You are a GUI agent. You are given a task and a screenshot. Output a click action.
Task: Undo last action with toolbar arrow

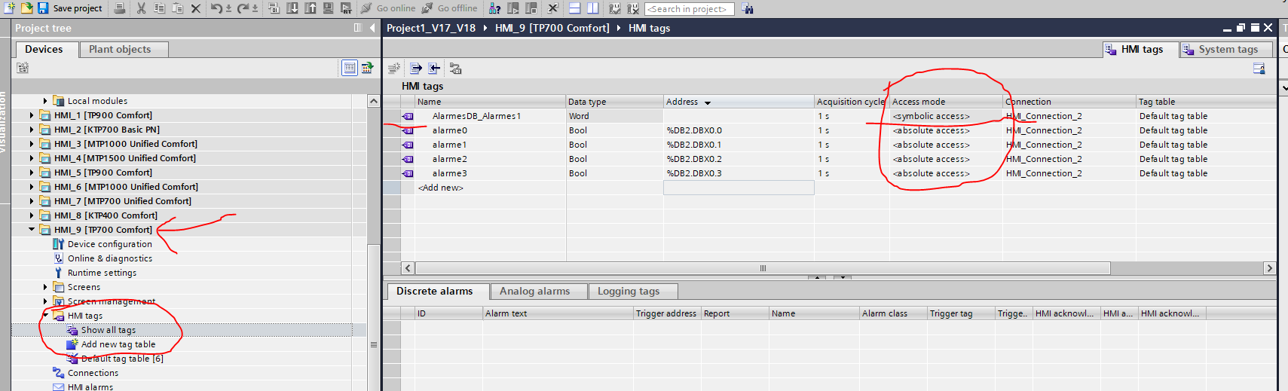pos(218,8)
